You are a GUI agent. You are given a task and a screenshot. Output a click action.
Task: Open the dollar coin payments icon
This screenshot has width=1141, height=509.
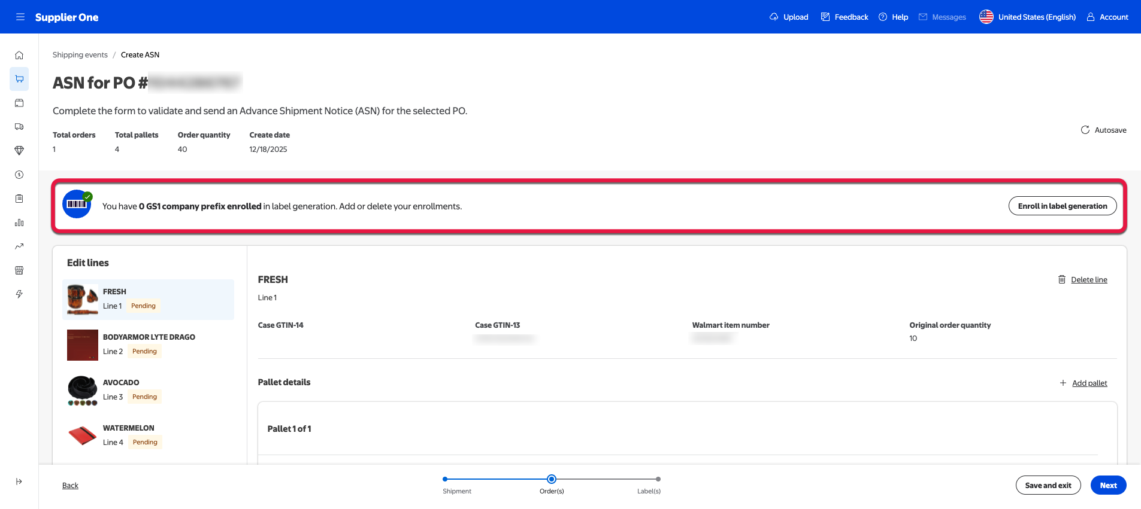coord(19,175)
